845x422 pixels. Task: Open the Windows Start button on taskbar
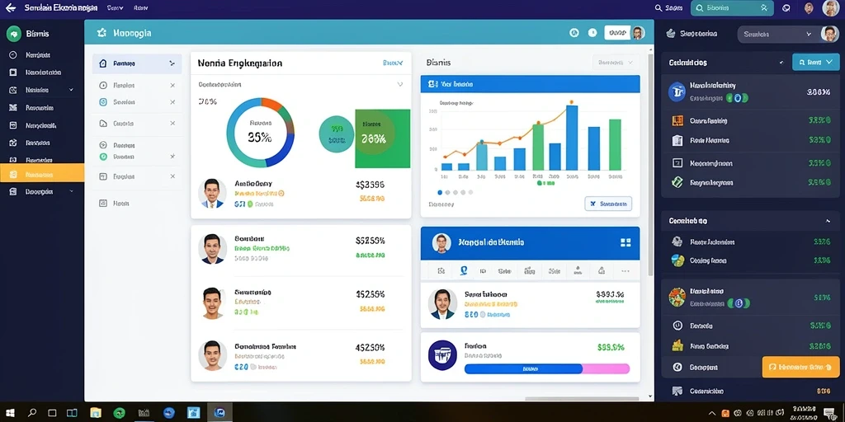coord(10,413)
